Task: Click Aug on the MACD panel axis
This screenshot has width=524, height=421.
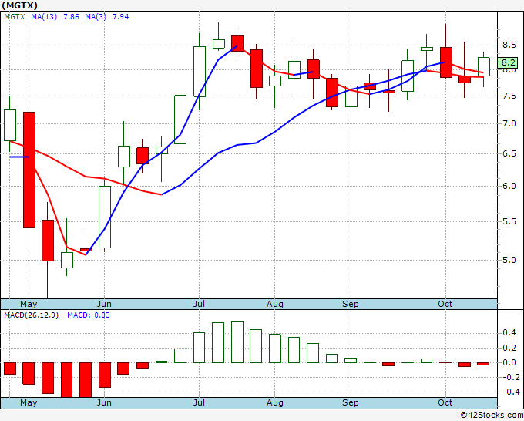Action: tap(274, 402)
